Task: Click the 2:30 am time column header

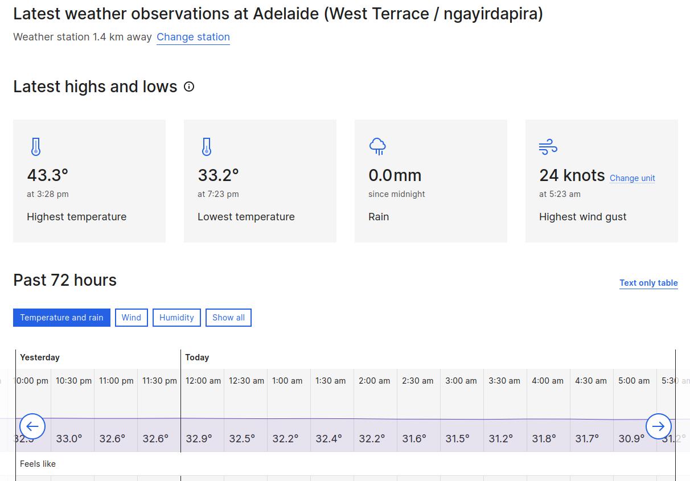Action: click(417, 381)
